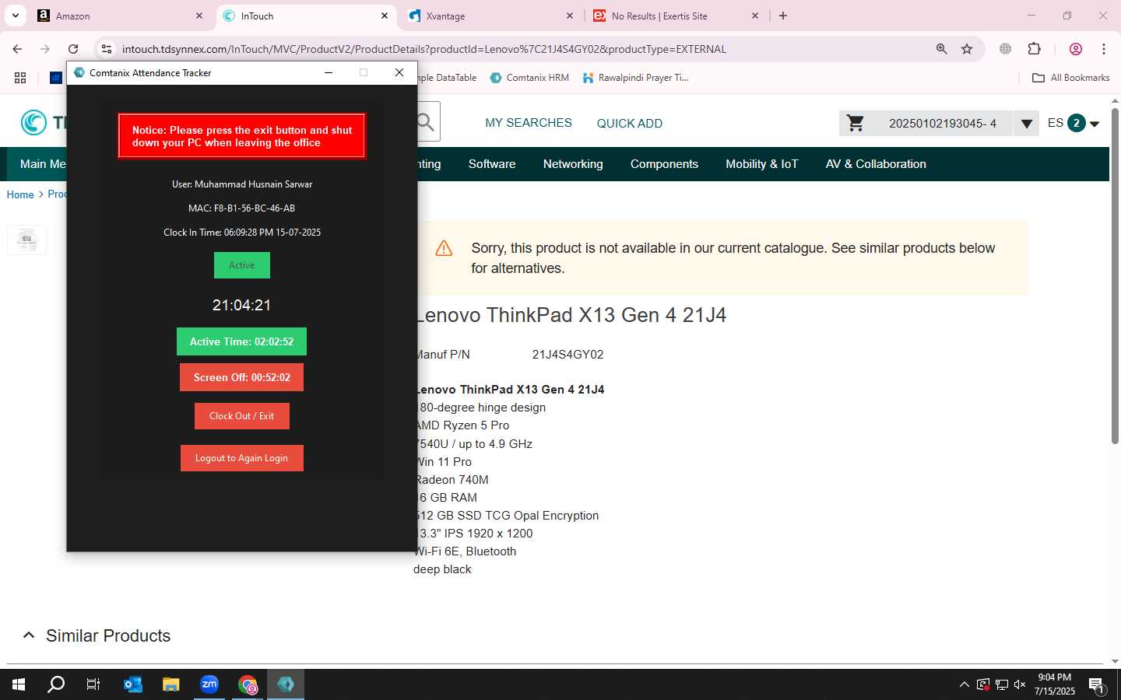Click the Active status button in tracker

click(242, 265)
